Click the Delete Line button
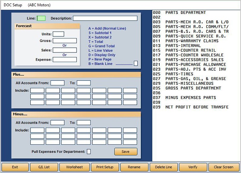Screen dimensions: 241x173 164,167
